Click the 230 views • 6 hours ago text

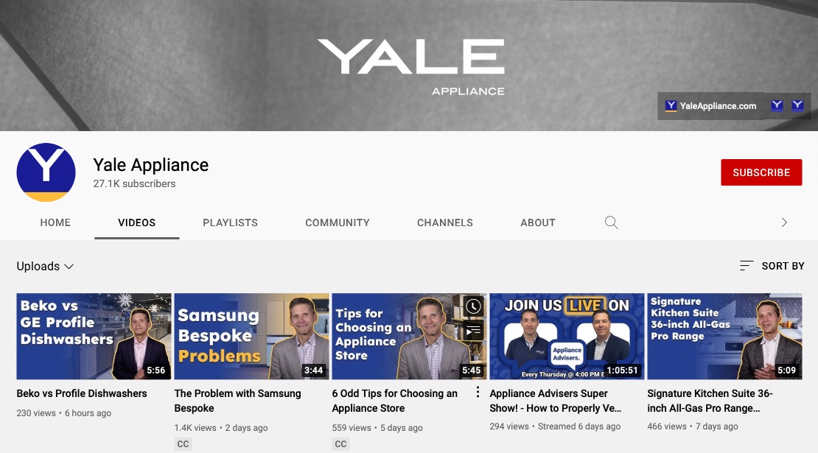[x=63, y=413]
